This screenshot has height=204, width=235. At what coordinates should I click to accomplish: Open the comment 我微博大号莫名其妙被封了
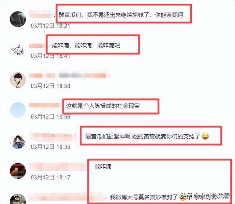(144, 197)
